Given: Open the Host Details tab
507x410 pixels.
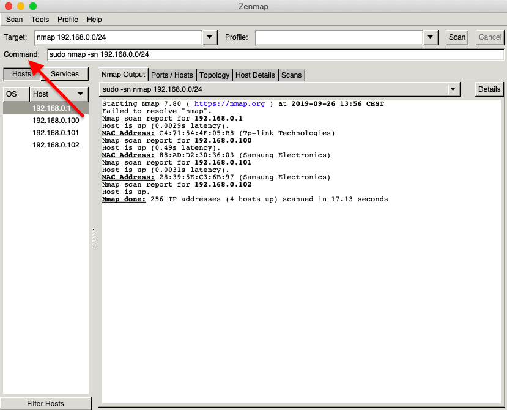Looking at the screenshot, I should click(x=255, y=75).
